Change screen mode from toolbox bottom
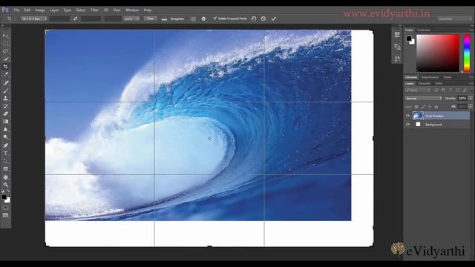 point(5,216)
